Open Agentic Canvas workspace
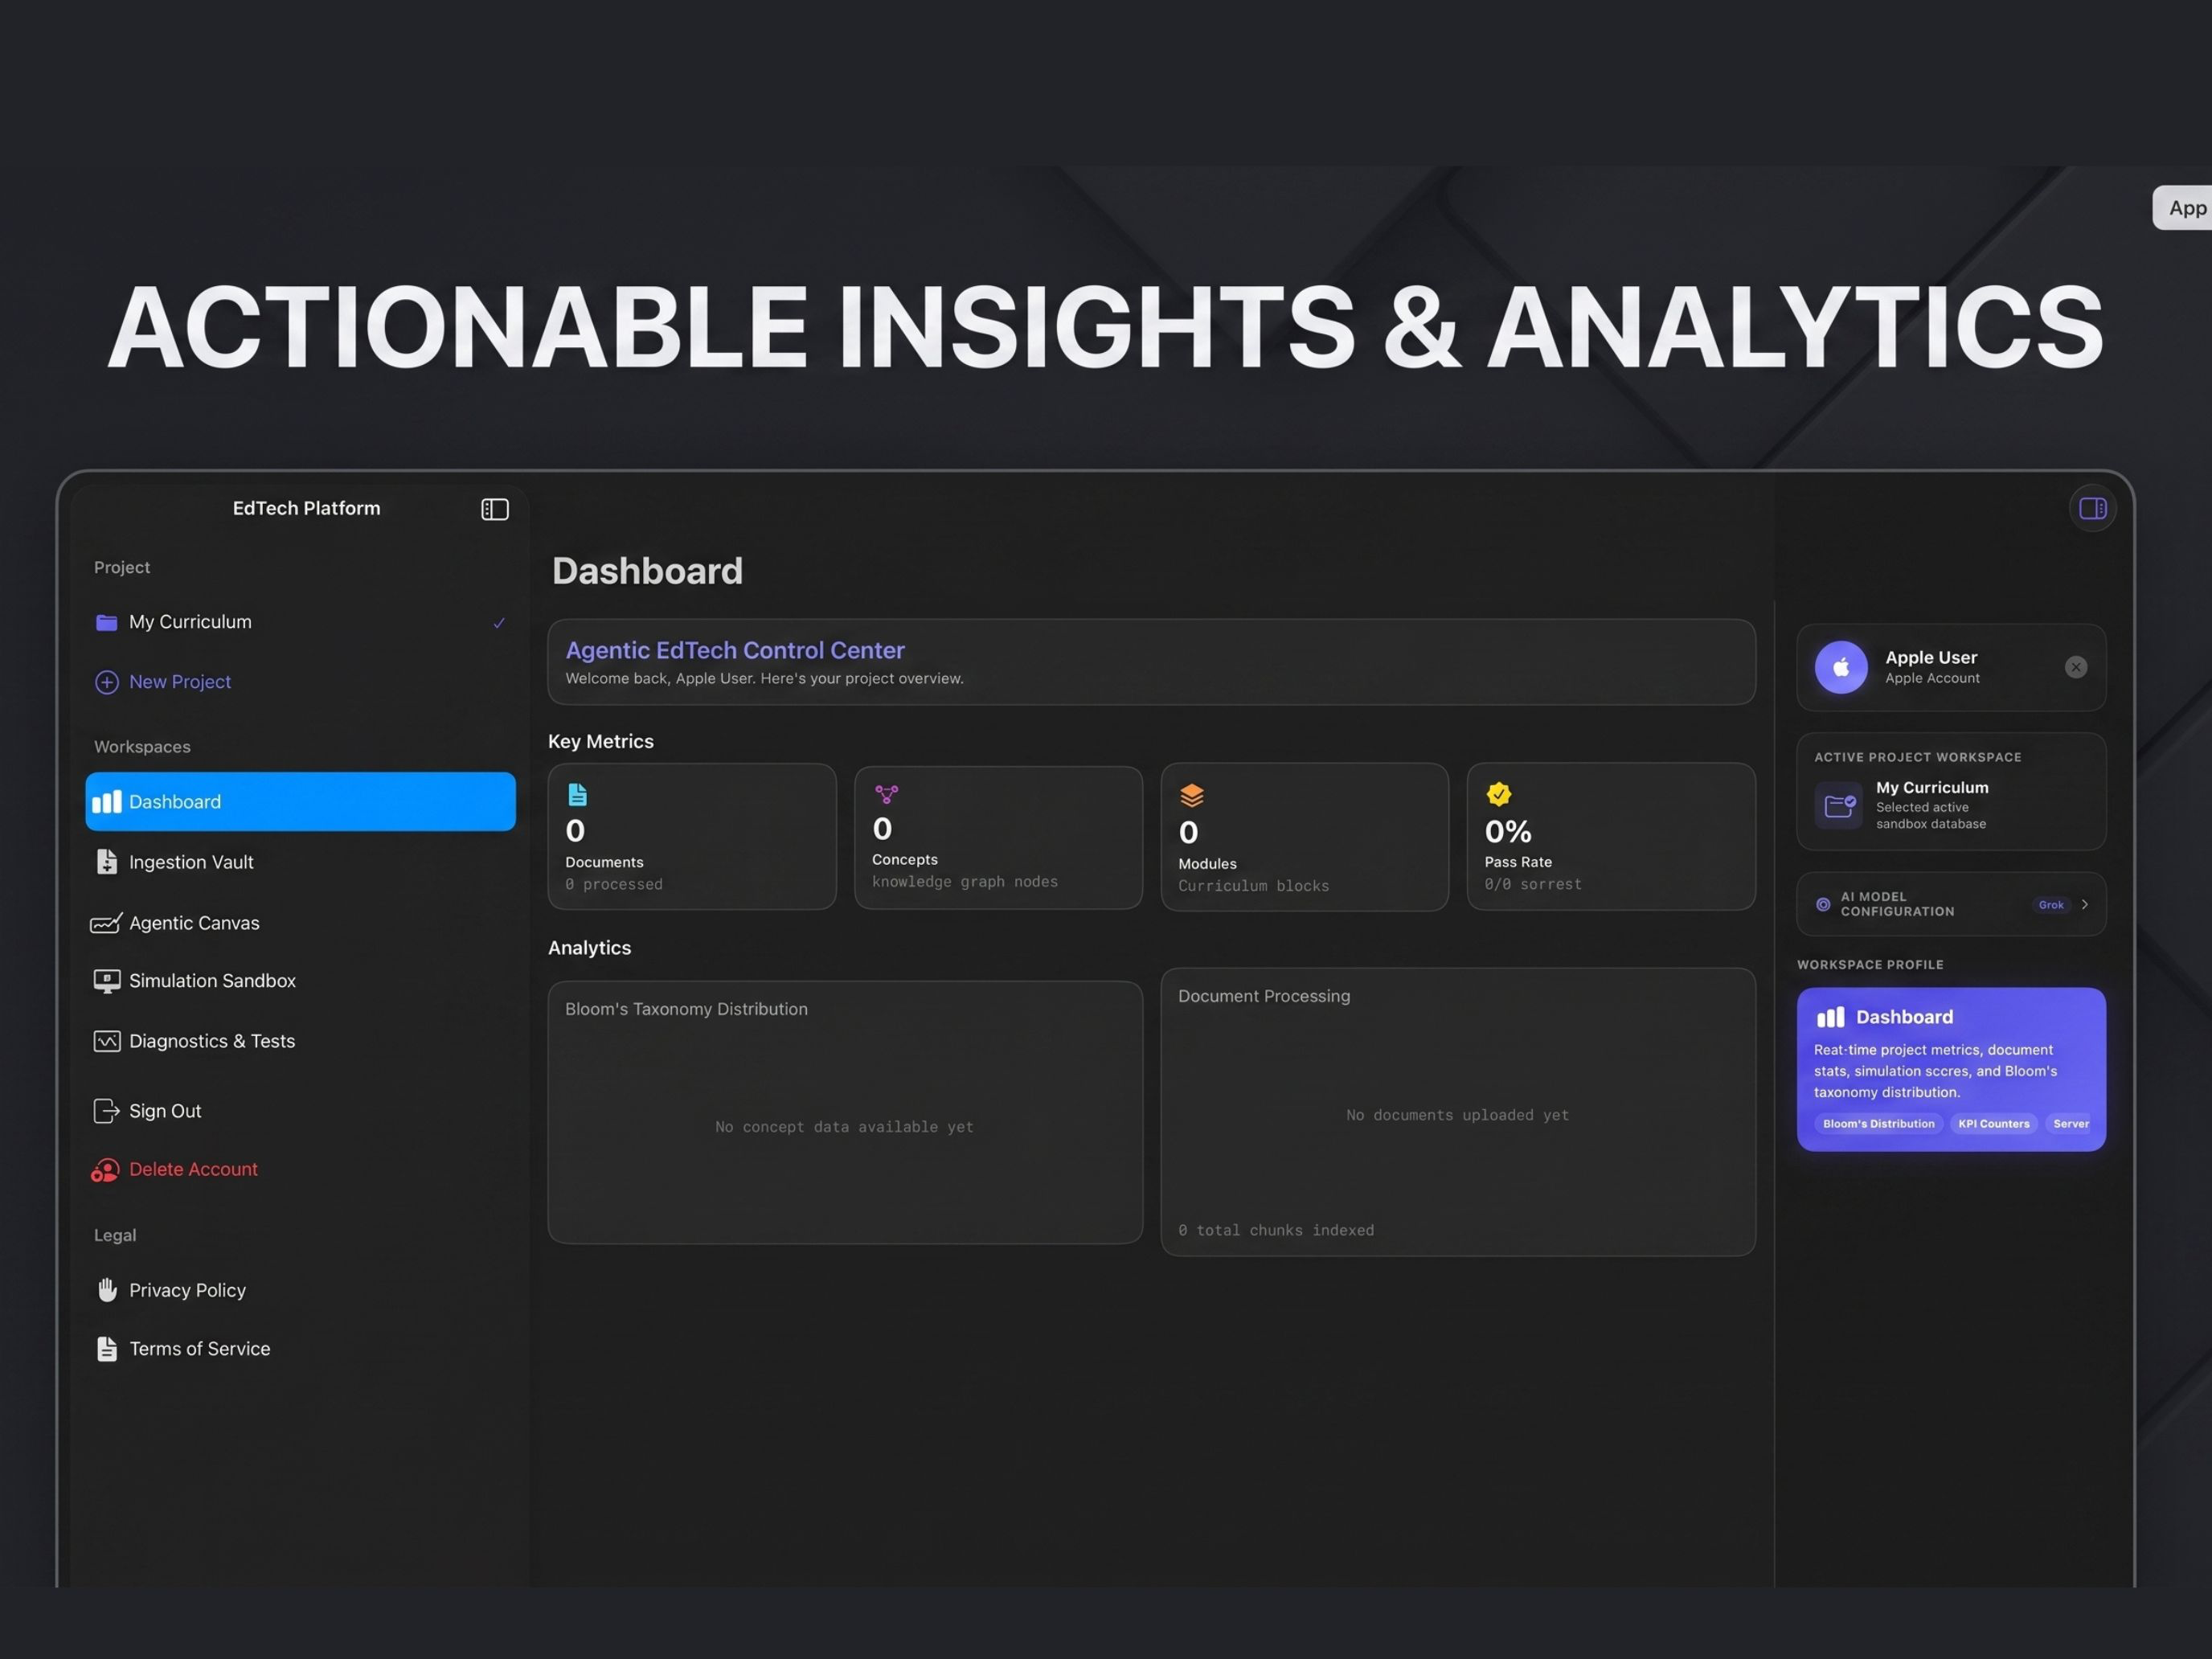2212x1659 pixels. point(194,923)
